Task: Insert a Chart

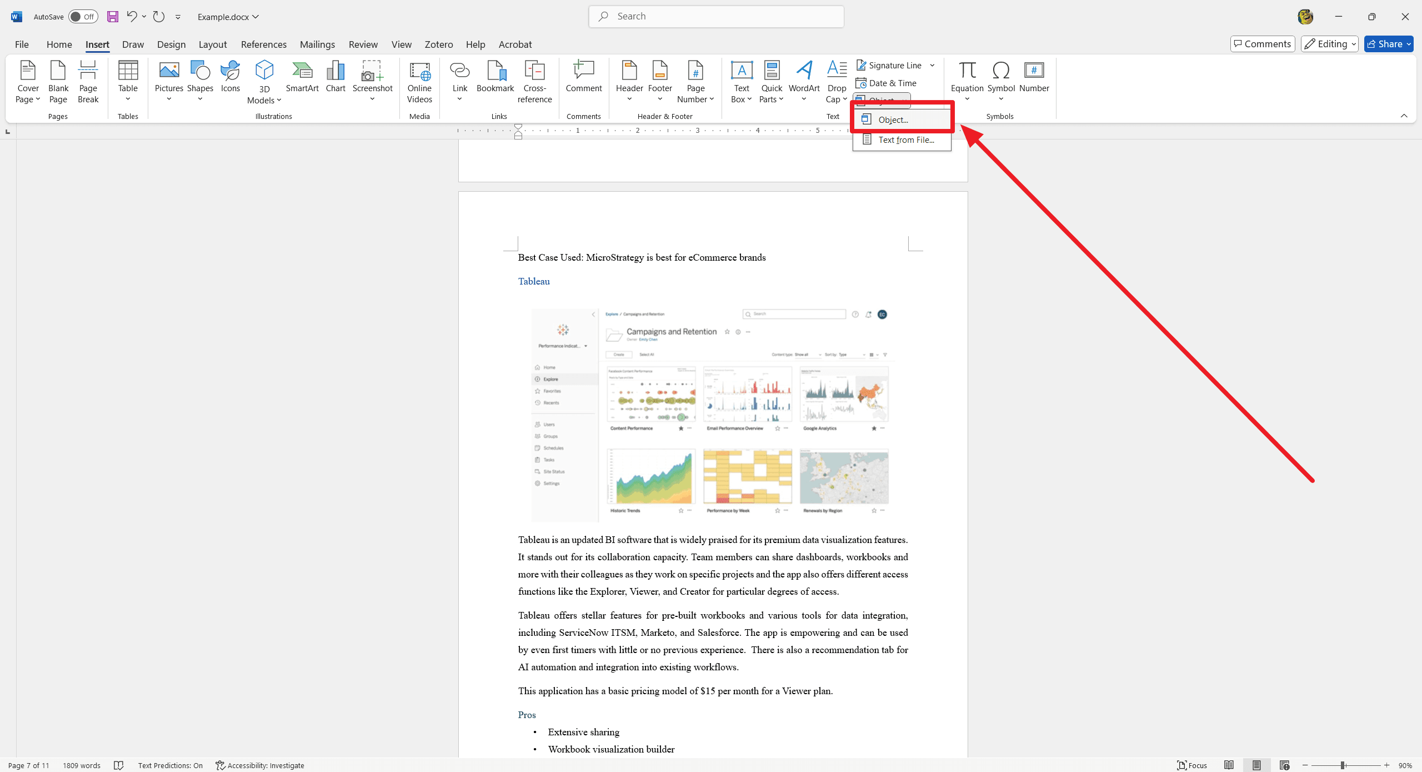Action: click(336, 77)
